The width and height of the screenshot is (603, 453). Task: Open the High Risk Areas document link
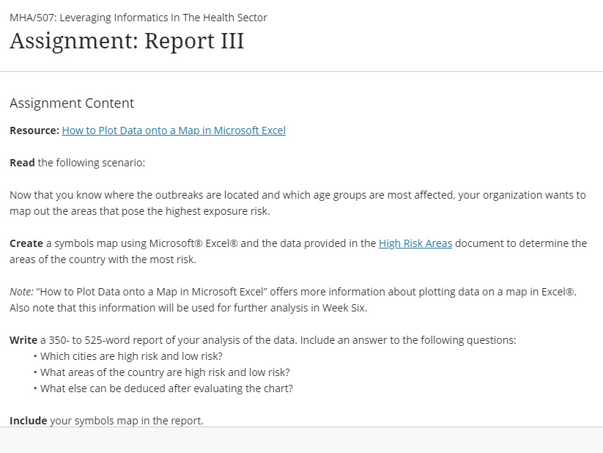[415, 243]
